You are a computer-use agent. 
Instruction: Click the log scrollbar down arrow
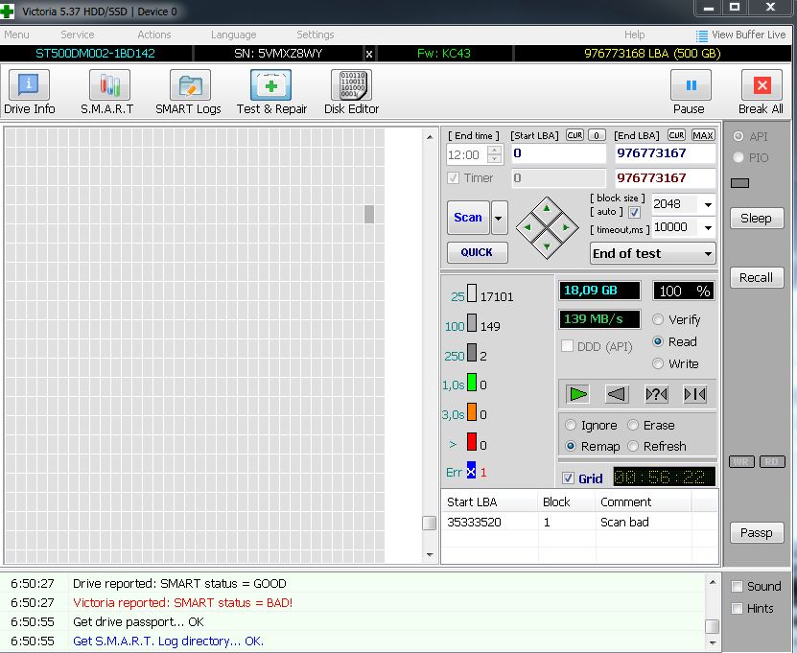point(712,643)
